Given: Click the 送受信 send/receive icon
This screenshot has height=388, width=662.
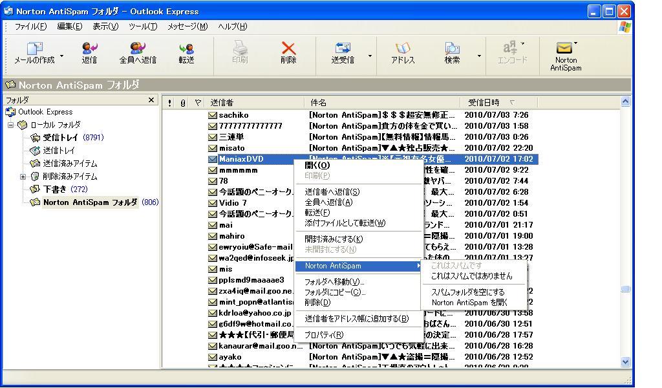Looking at the screenshot, I should pos(343,48).
